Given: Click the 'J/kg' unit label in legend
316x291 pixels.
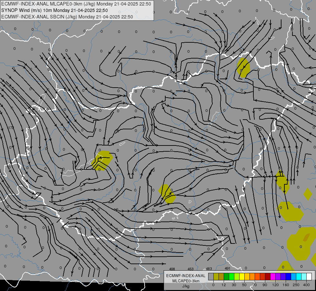Looking at the screenshot, I should (186, 286).
